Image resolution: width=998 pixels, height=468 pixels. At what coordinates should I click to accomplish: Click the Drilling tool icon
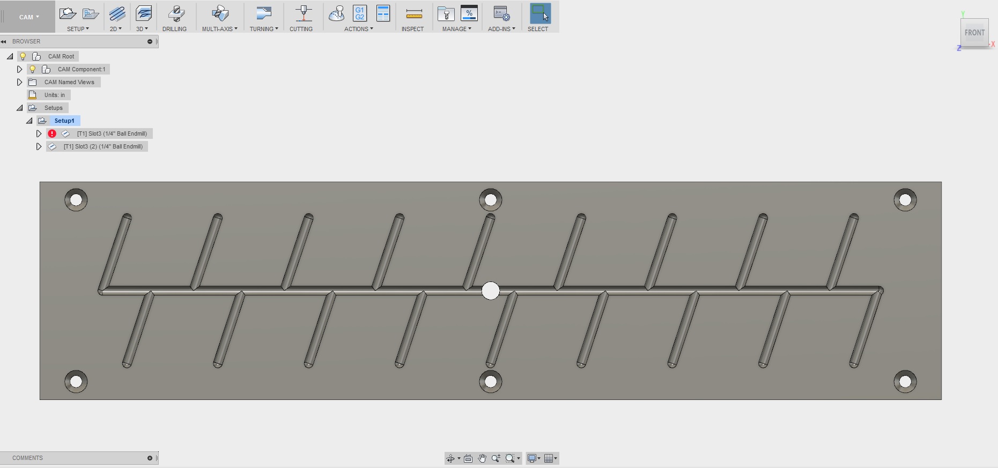point(175,14)
